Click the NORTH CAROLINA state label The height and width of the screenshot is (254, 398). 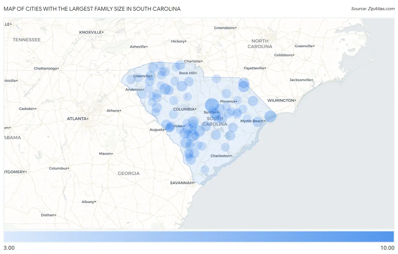tap(260, 44)
